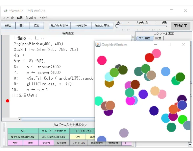Click the editor horizontal scrollbar left arrow
The image size is (193, 151).
[20, 119]
